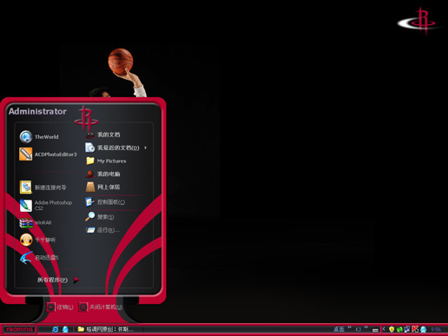The image size is (448, 336).
Task: Expand 我最近的文档(D) submenu arrow
Action: click(x=146, y=148)
